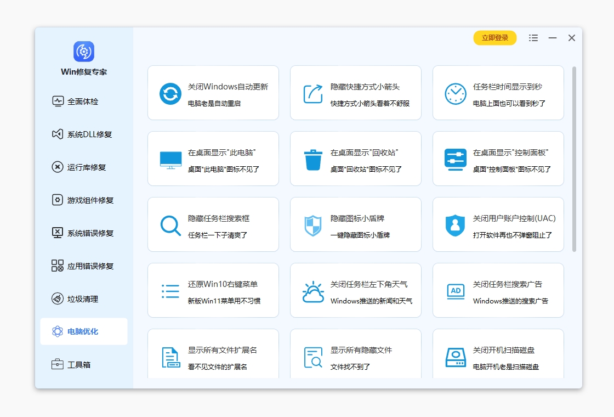Click the magnifier icon for 隐藏任务栏搜索框

point(170,226)
